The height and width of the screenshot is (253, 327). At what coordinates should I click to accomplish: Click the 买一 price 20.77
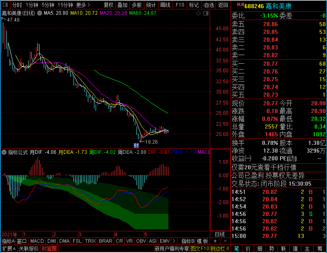pos(271,64)
